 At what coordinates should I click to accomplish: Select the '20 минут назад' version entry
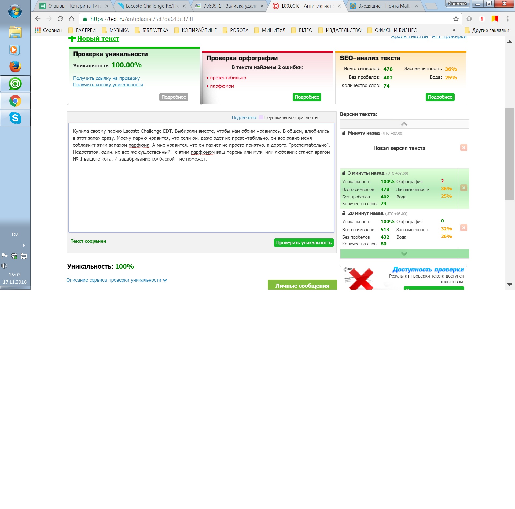[399, 228]
